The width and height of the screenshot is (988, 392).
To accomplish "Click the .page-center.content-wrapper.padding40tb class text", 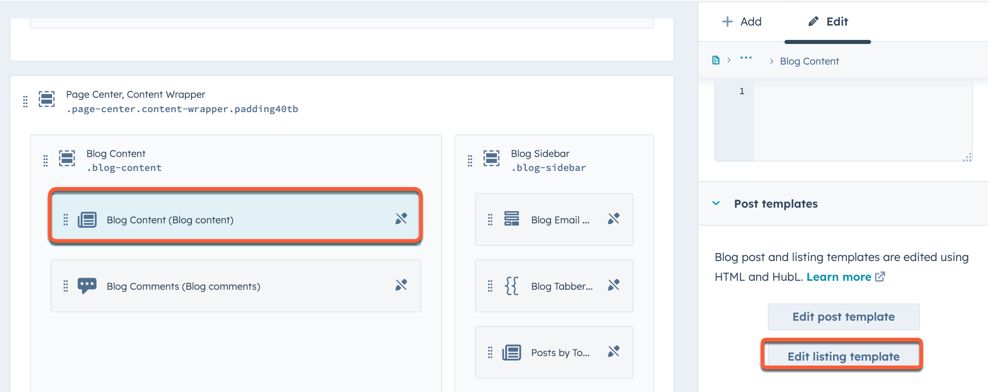I will (182, 109).
